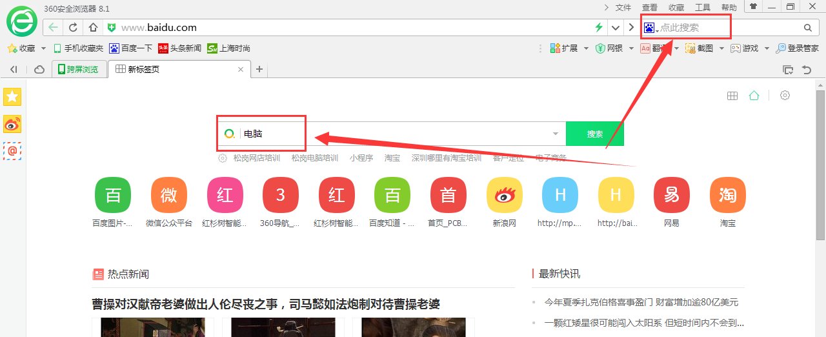Open 手机收藏夹 bookmark
This screenshot has width=826, height=337.
(x=78, y=48)
